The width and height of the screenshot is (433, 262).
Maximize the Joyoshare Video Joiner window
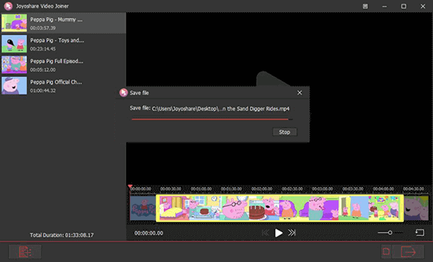tap(403, 6)
